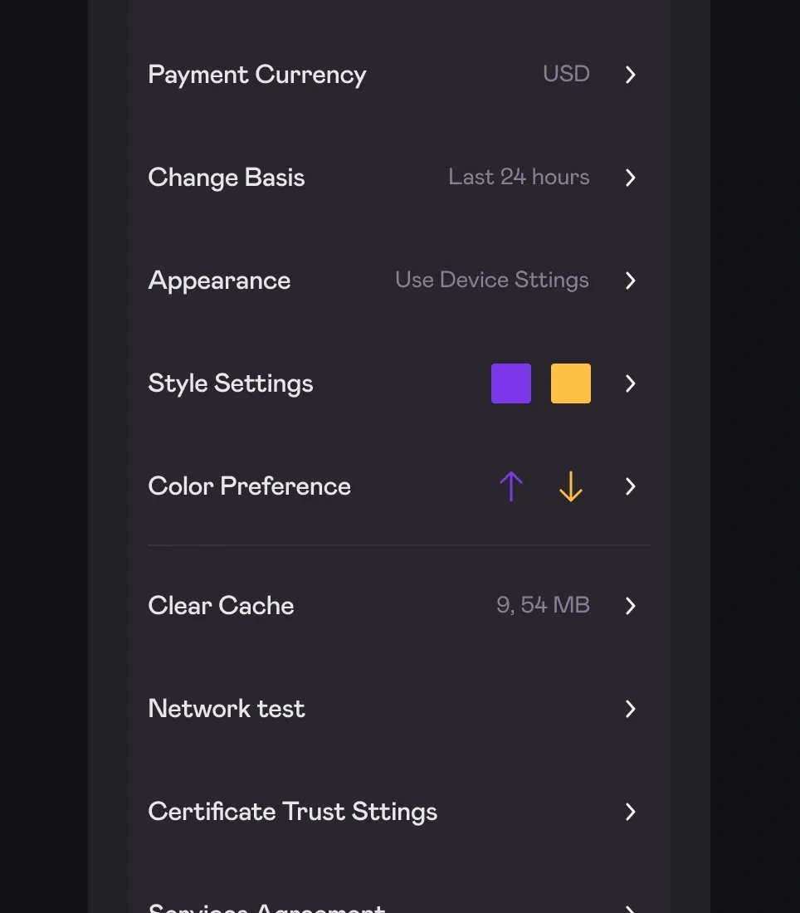Image resolution: width=800 pixels, height=913 pixels.
Task: Open Style Settings via its chevron
Action: (631, 383)
